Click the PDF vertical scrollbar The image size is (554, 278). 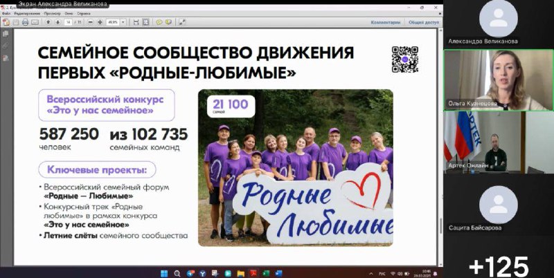pyautogui.click(x=440, y=147)
